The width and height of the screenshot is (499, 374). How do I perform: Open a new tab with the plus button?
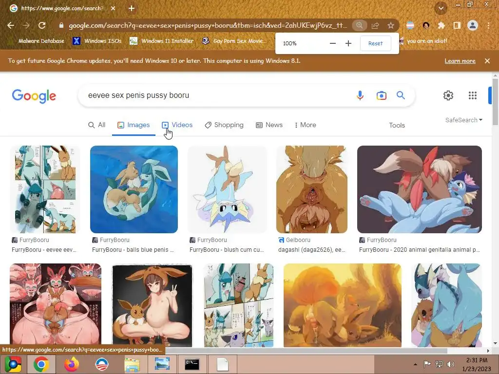tap(132, 9)
